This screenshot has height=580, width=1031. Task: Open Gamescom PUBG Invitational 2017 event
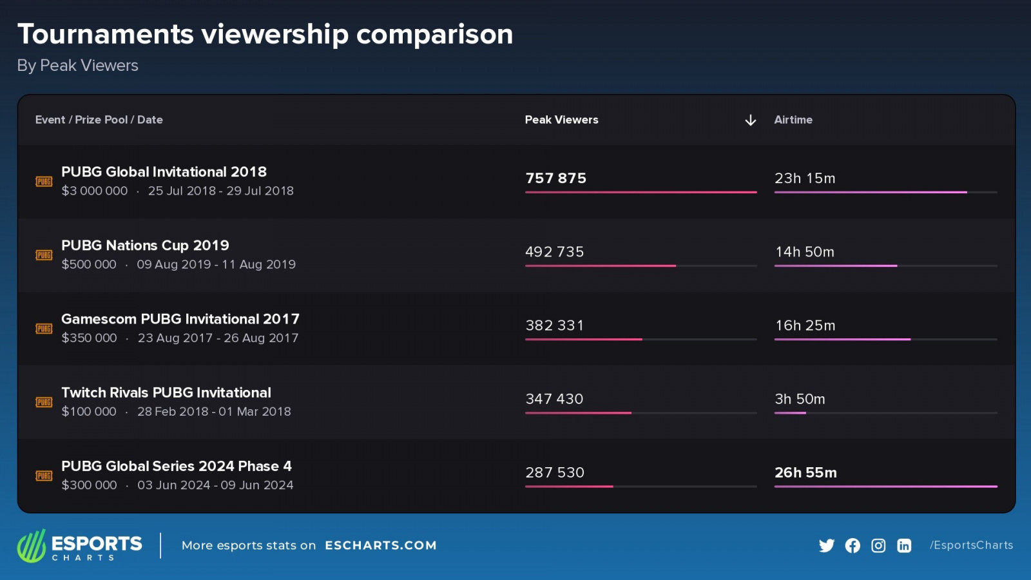pyautogui.click(x=180, y=319)
